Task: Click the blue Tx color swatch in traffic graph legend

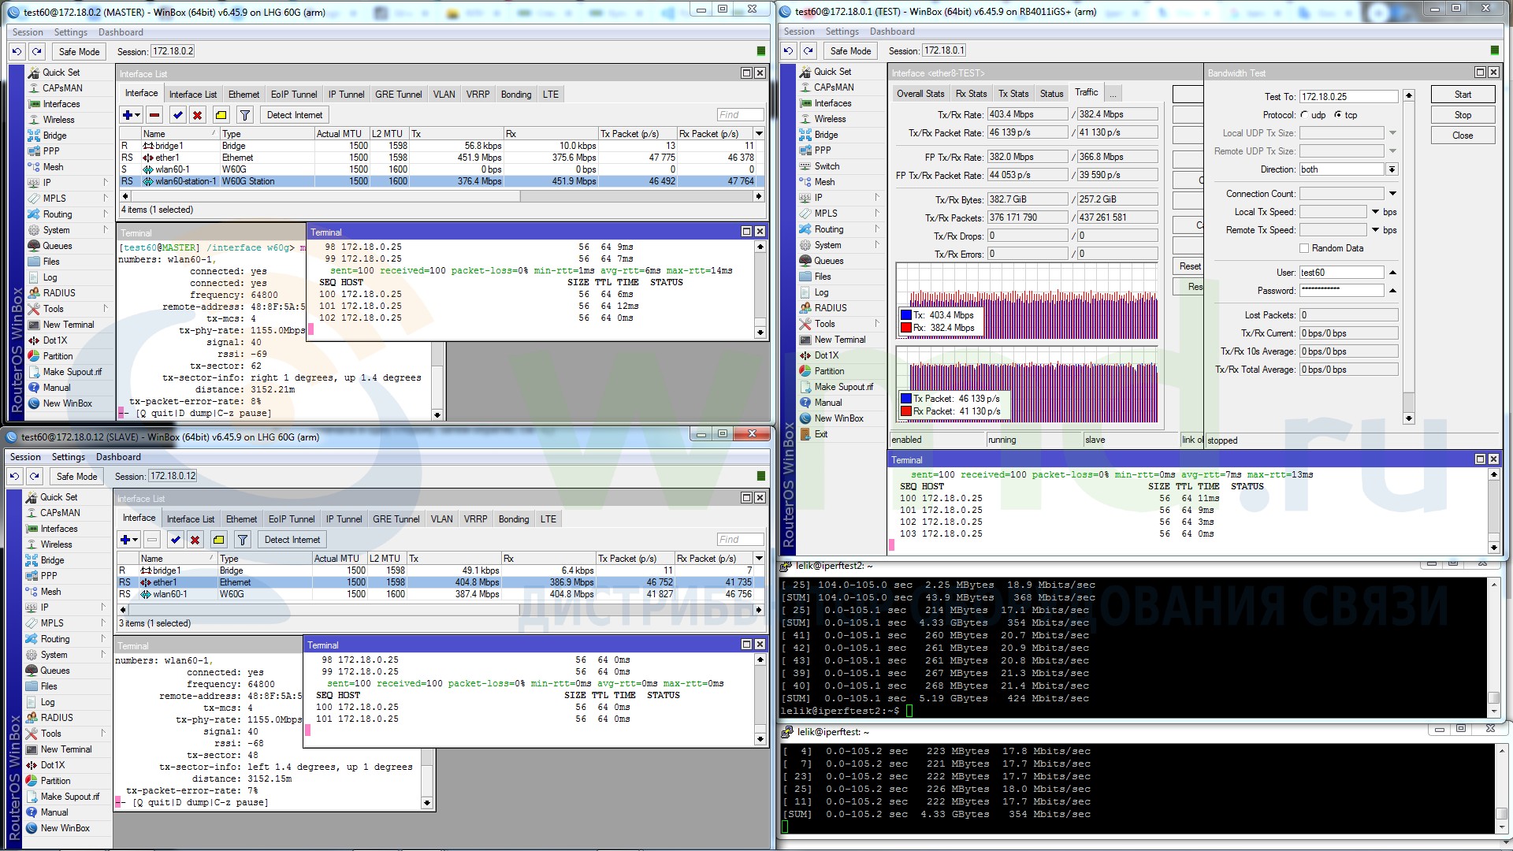Action: tap(906, 315)
